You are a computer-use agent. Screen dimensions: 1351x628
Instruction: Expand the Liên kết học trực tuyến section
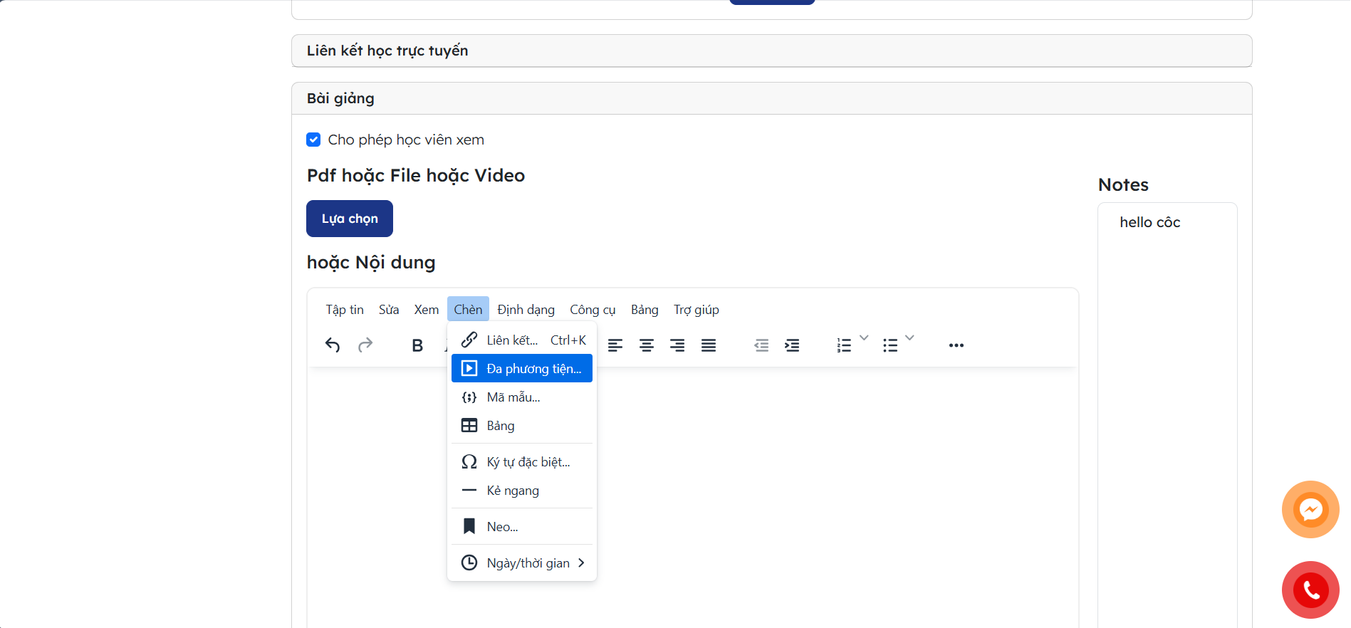(772, 51)
